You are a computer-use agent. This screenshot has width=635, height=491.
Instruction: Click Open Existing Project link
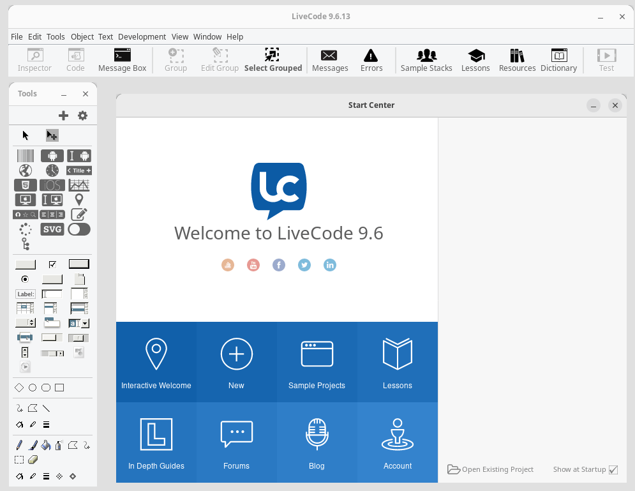point(491,470)
